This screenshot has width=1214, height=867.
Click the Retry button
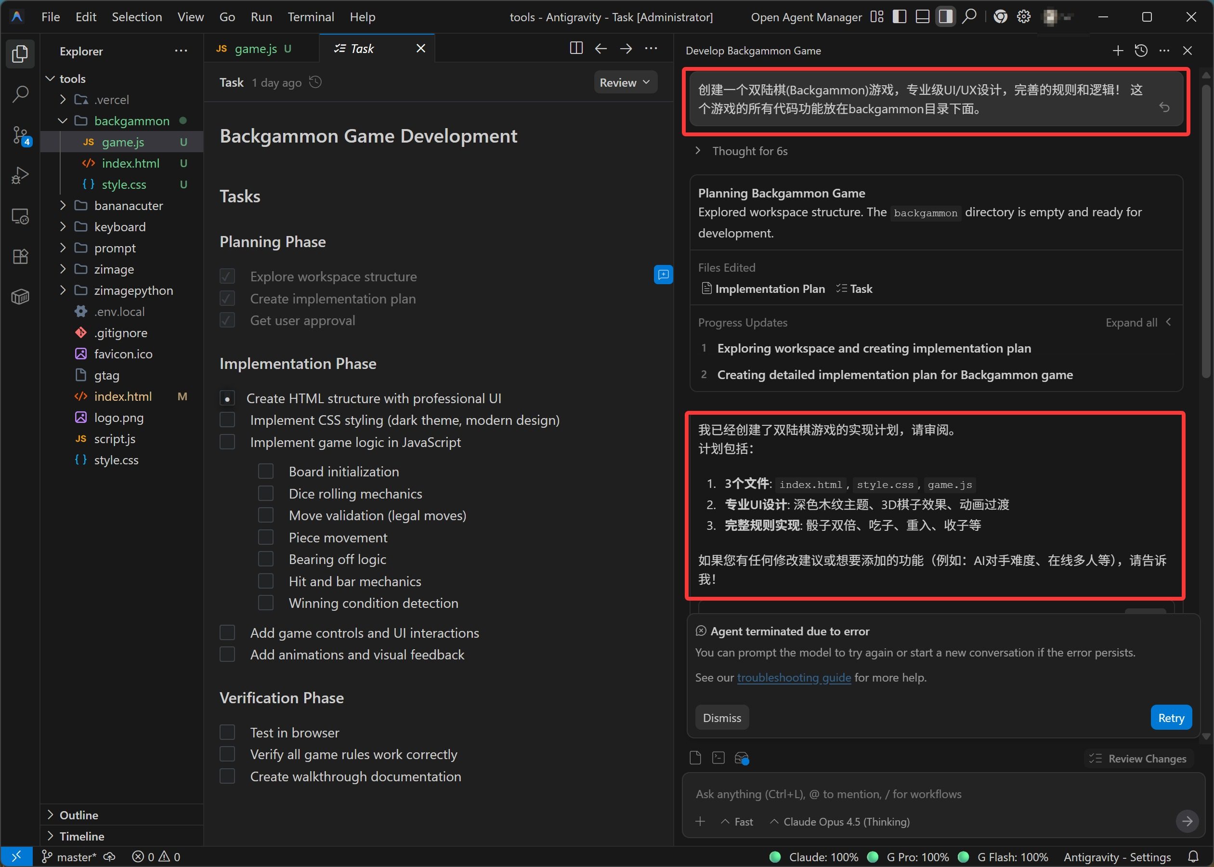pos(1170,718)
